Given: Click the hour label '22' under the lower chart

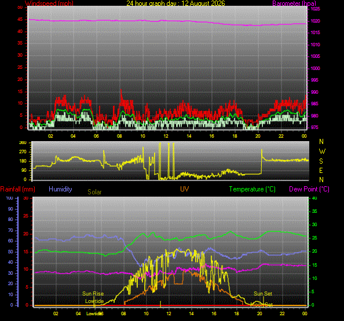Looking at the screenshot, I should 282,313.
